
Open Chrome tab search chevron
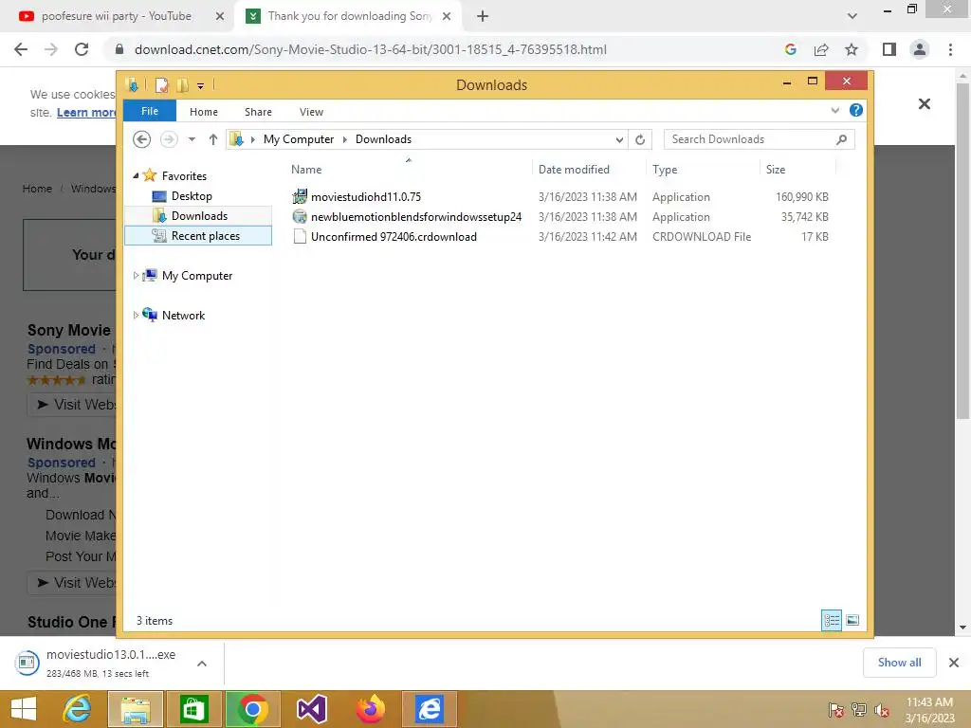(852, 16)
